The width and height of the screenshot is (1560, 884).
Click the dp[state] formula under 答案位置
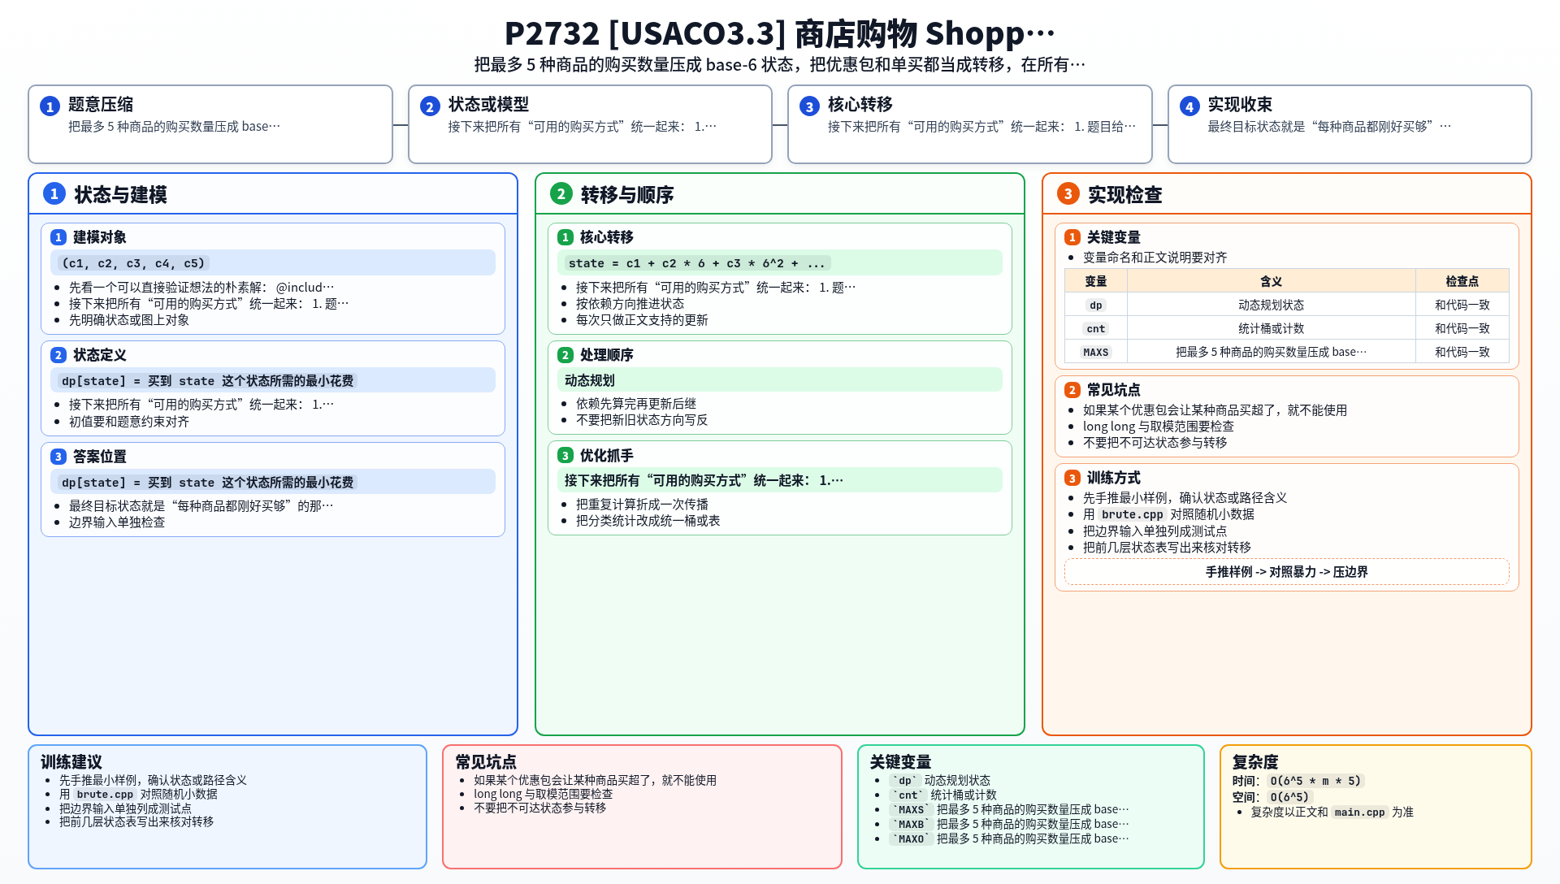click(x=207, y=483)
